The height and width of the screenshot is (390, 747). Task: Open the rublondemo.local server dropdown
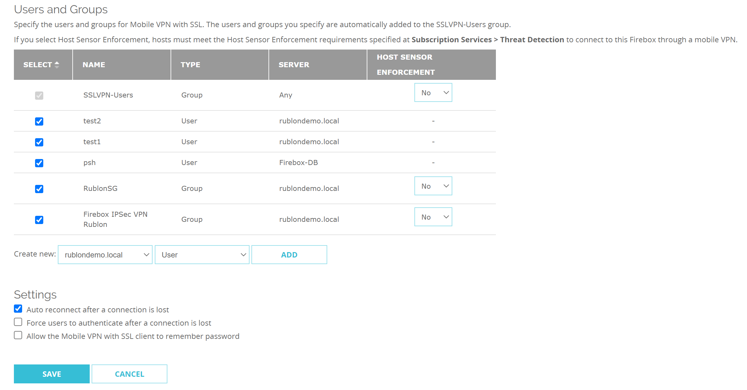pyautogui.click(x=105, y=255)
